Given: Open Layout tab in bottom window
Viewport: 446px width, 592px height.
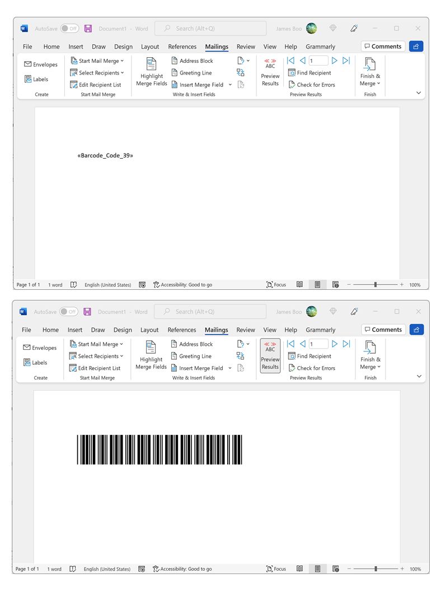Looking at the screenshot, I should 149,330.
